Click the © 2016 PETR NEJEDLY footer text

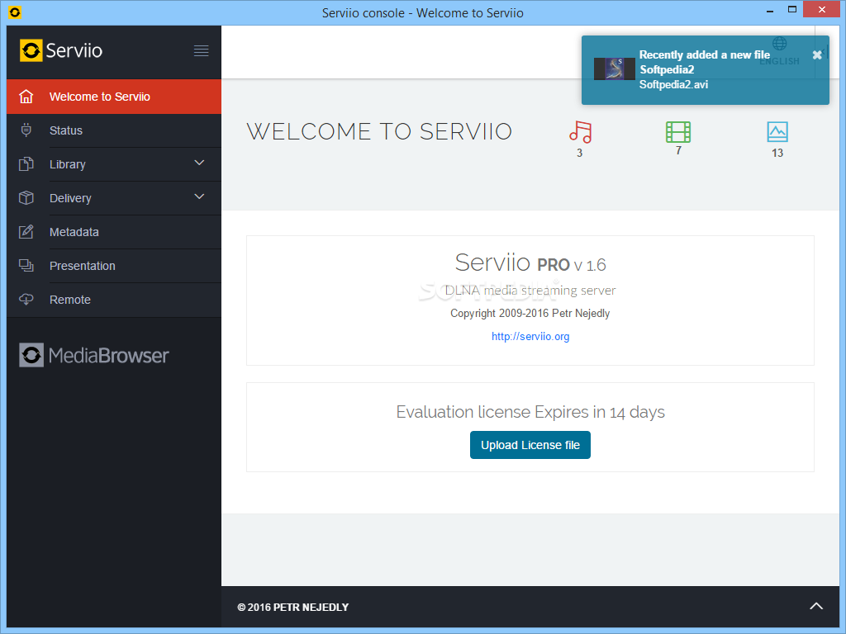tap(293, 607)
